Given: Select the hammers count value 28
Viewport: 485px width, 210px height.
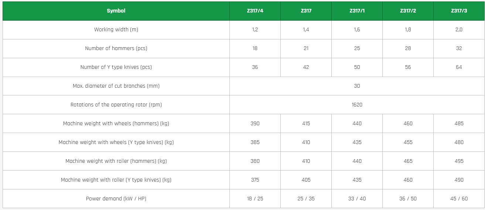Looking at the screenshot, I should pos(408,48).
